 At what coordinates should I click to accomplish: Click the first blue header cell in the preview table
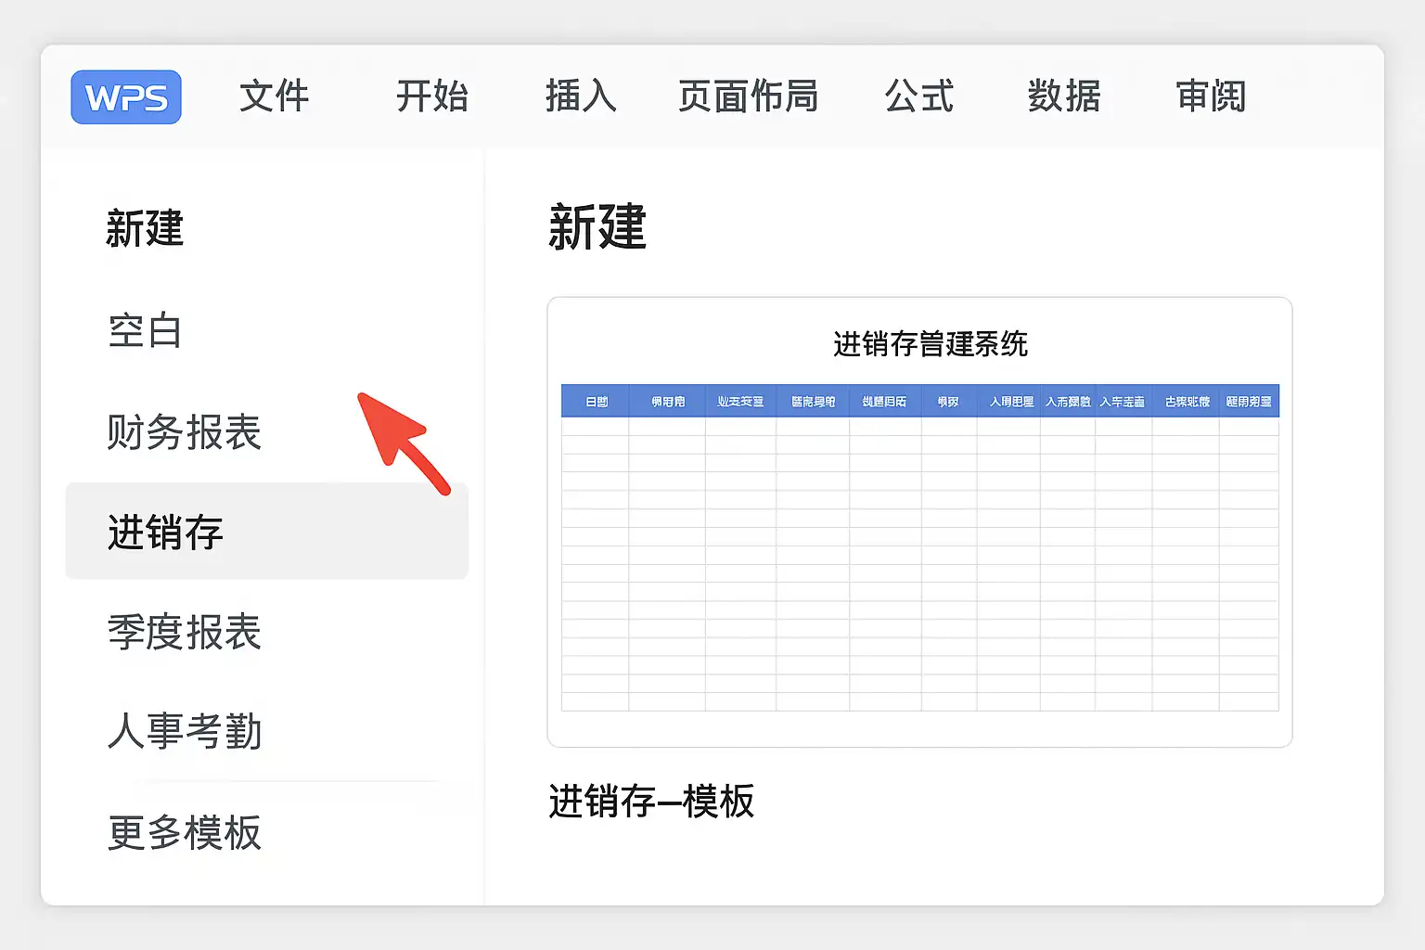[x=596, y=402]
